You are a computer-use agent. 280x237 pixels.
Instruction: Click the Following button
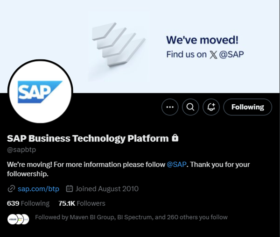point(247,107)
